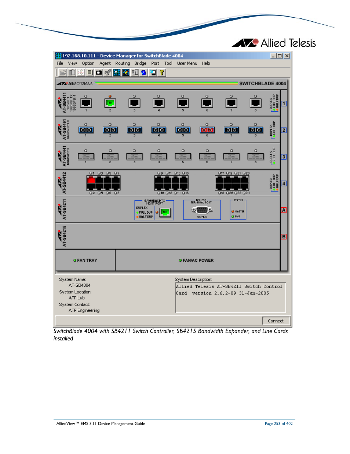
Task: Open the View menu
Action: pos(72,63)
